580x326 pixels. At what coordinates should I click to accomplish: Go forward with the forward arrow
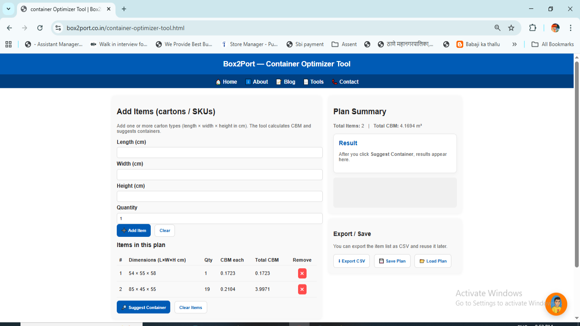click(25, 28)
